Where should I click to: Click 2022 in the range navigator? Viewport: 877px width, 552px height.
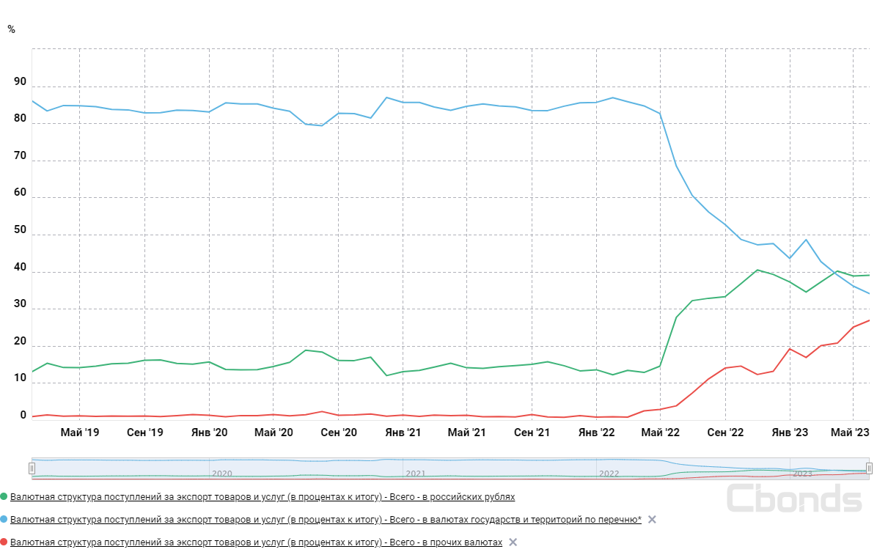coord(609,474)
